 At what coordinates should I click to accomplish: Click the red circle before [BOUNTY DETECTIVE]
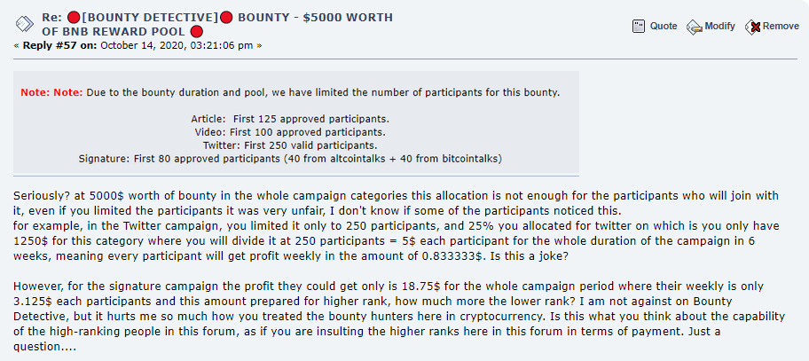(74, 18)
